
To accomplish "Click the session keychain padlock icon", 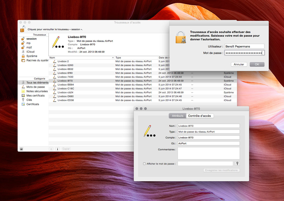I will point(23,38).
